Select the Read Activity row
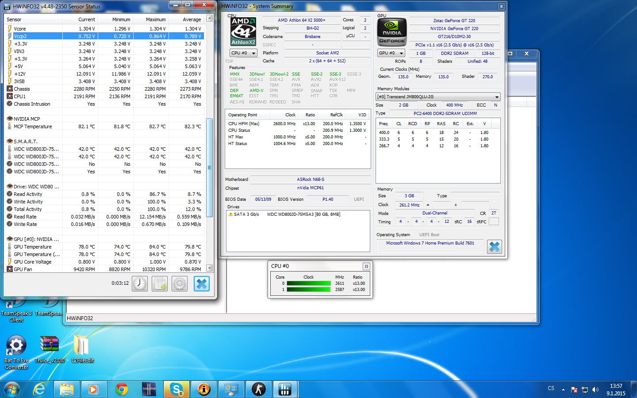This screenshot has width=637, height=398. [104, 194]
